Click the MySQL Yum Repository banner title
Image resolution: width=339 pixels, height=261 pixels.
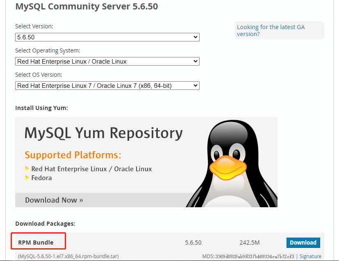[104, 133]
